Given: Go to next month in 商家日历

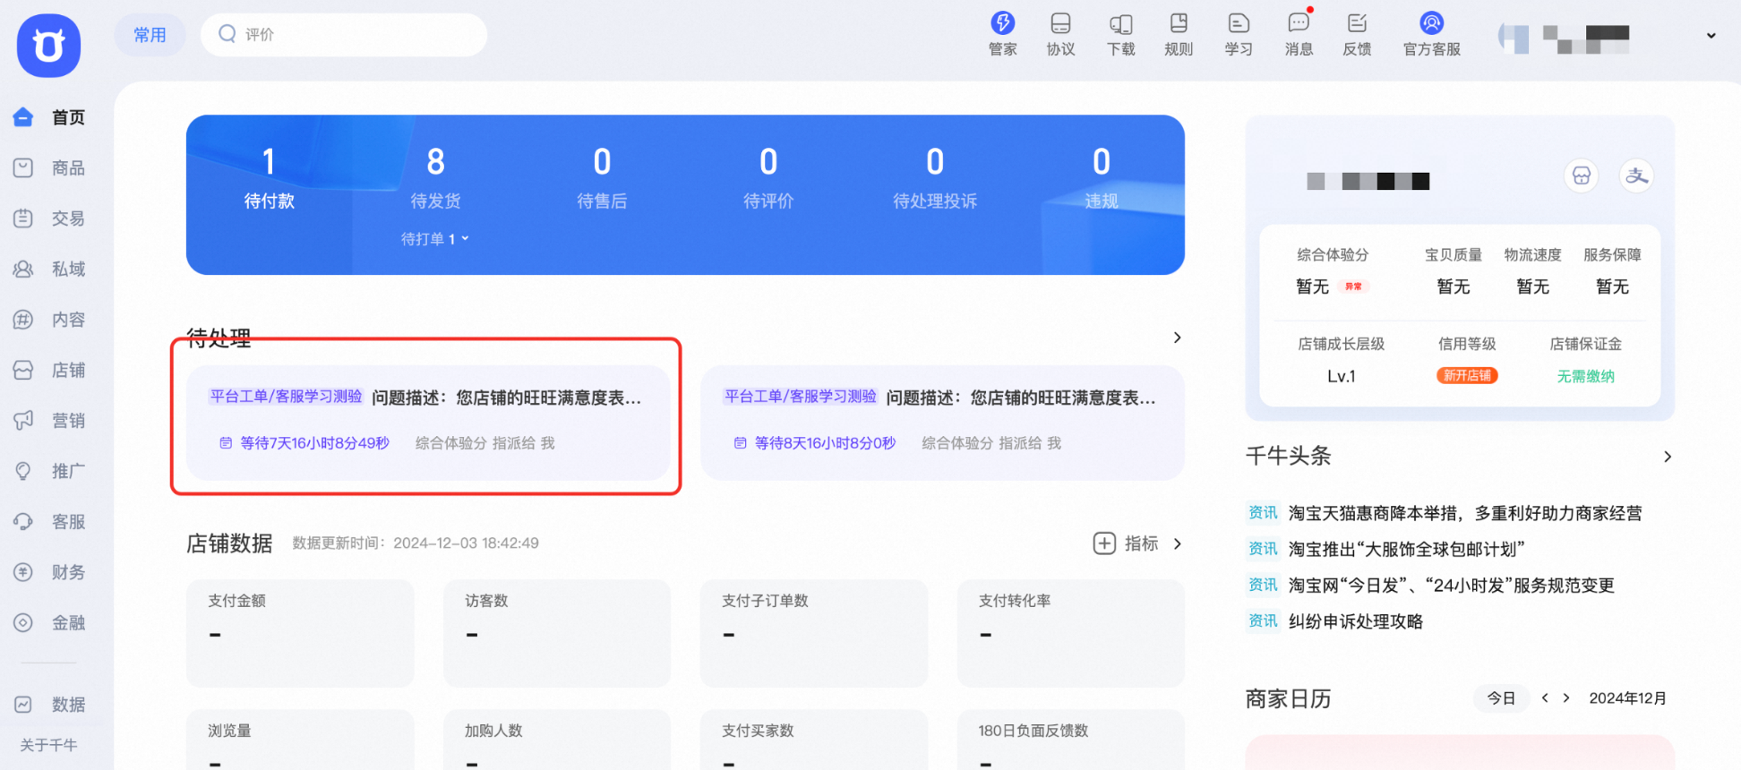Looking at the screenshot, I should [x=1566, y=697].
